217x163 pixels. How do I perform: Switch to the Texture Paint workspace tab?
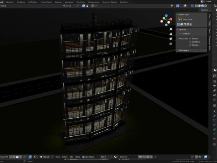click(x=46, y=2)
